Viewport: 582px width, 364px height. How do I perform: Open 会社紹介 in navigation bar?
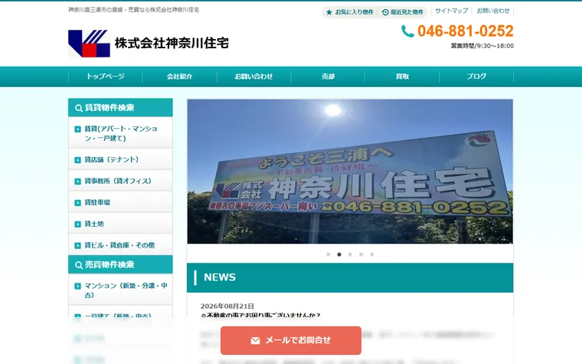pyautogui.click(x=179, y=77)
